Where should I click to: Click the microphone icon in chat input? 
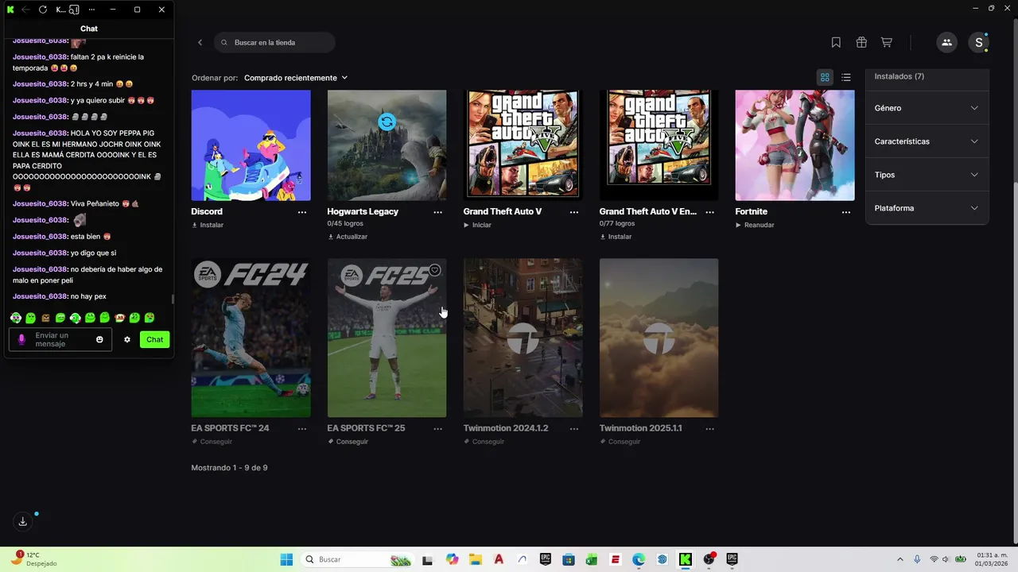tap(21, 339)
